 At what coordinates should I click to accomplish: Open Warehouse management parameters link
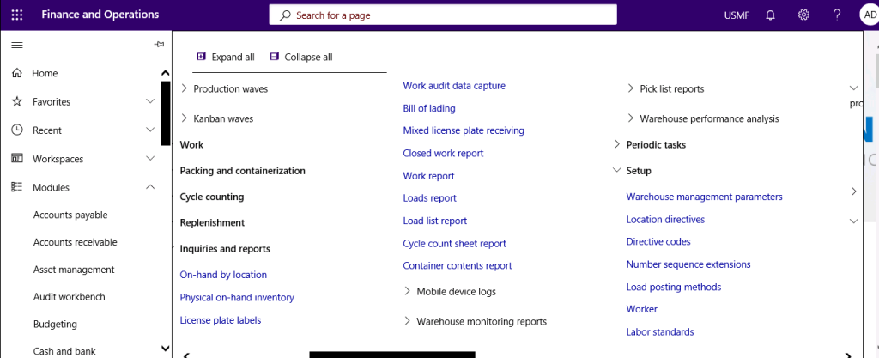tap(704, 197)
